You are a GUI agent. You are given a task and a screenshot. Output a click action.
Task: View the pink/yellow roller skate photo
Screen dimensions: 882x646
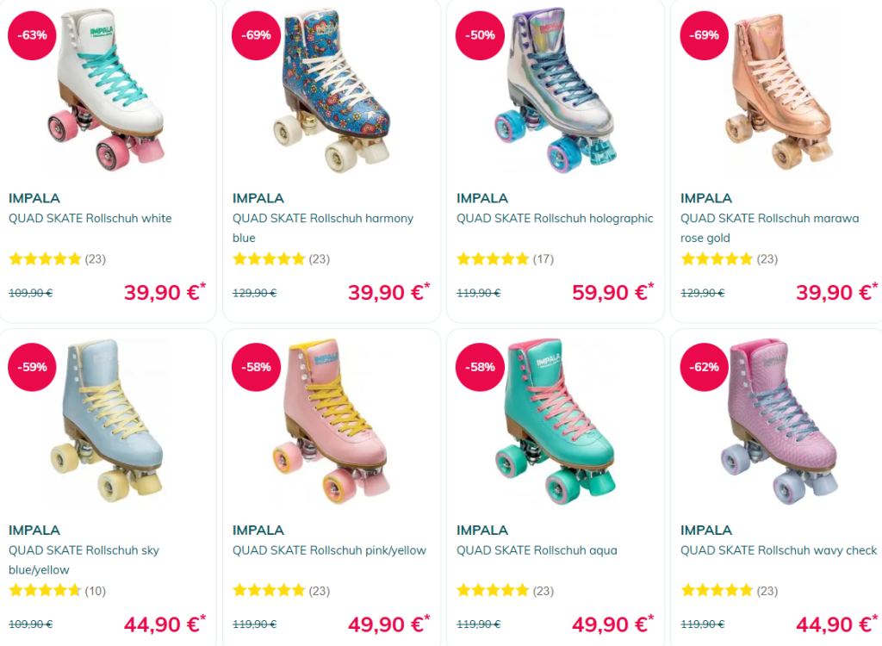pos(332,422)
